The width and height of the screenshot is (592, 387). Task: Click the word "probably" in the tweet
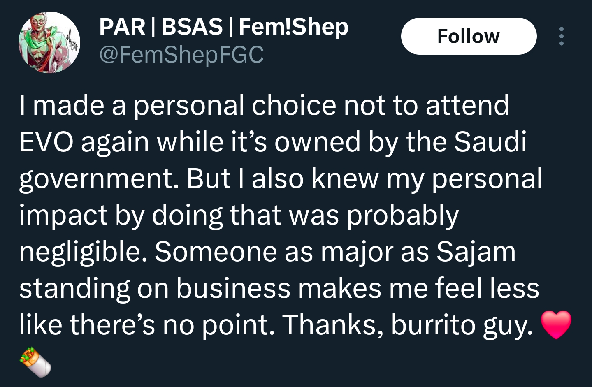(403, 216)
